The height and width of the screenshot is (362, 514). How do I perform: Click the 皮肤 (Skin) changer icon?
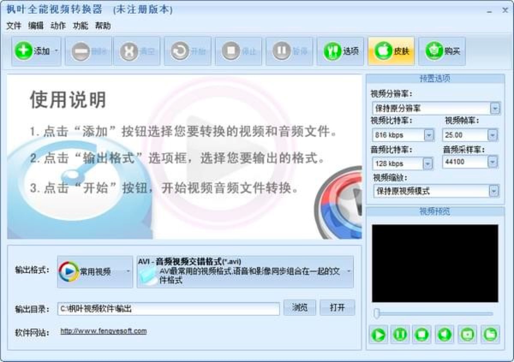pos(390,51)
